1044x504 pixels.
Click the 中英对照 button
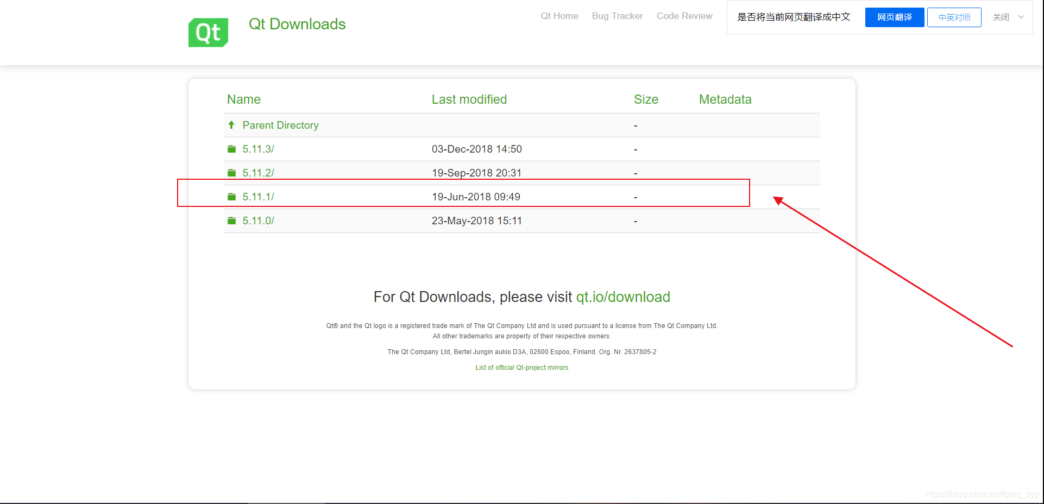(x=954, y=17)
